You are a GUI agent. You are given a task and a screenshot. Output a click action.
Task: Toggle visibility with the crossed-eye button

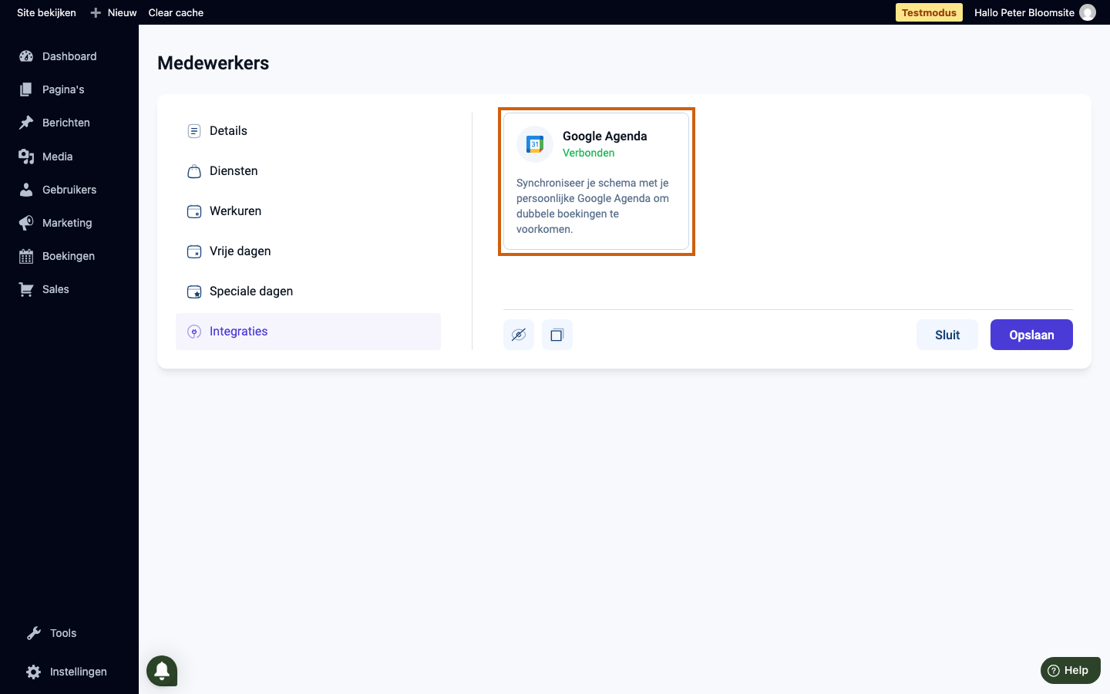519,335
